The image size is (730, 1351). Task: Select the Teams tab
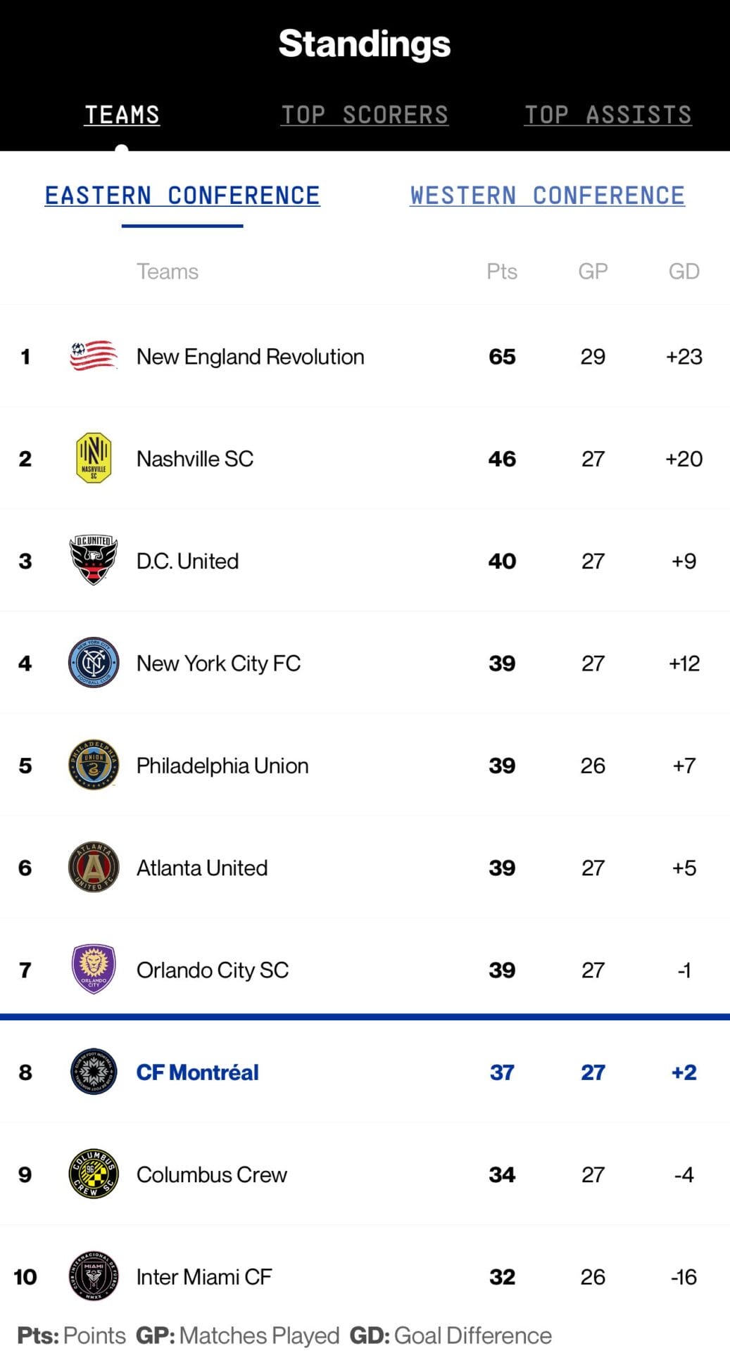tap(122, 115)
